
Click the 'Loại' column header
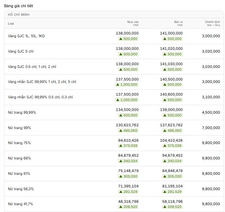(x=11, y=24)
